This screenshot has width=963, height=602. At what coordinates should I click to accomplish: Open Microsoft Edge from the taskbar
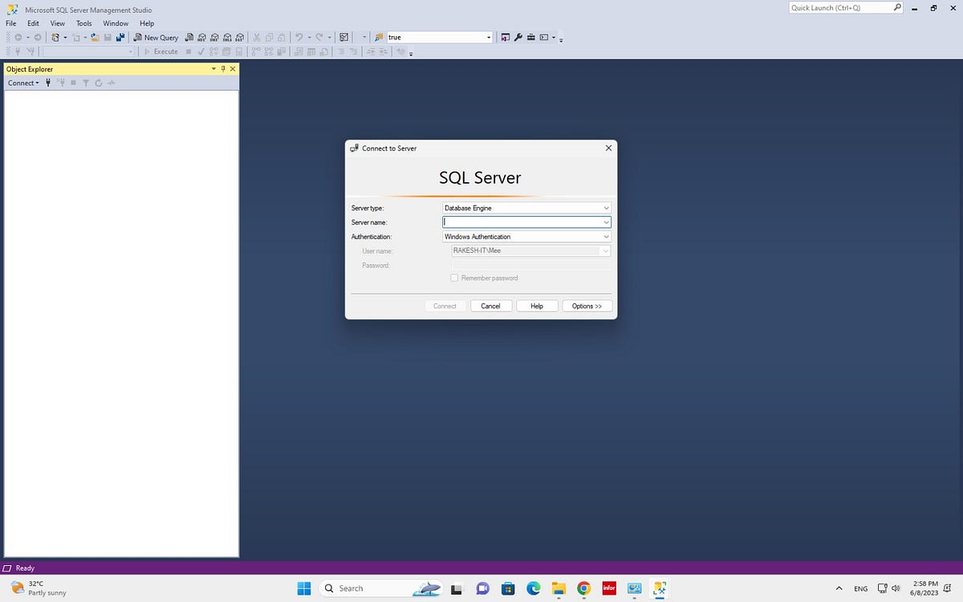point(534,588)
